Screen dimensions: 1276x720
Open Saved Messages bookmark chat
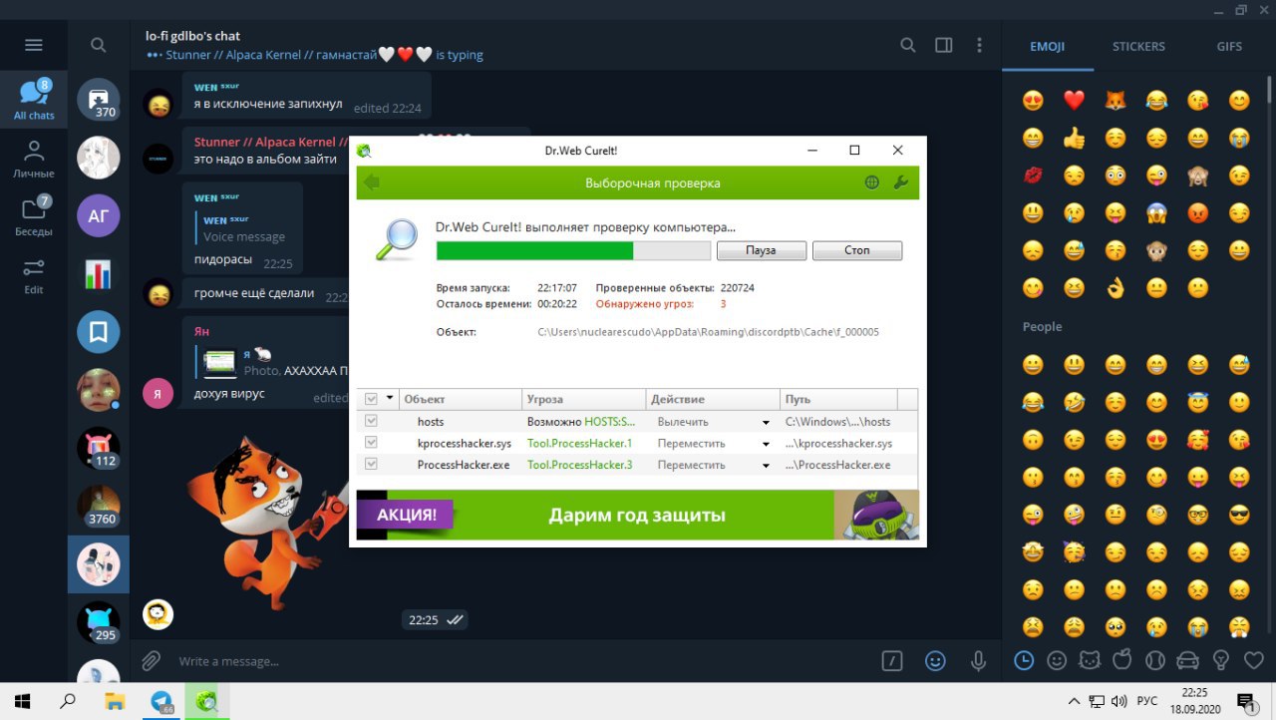pos(99,332)
